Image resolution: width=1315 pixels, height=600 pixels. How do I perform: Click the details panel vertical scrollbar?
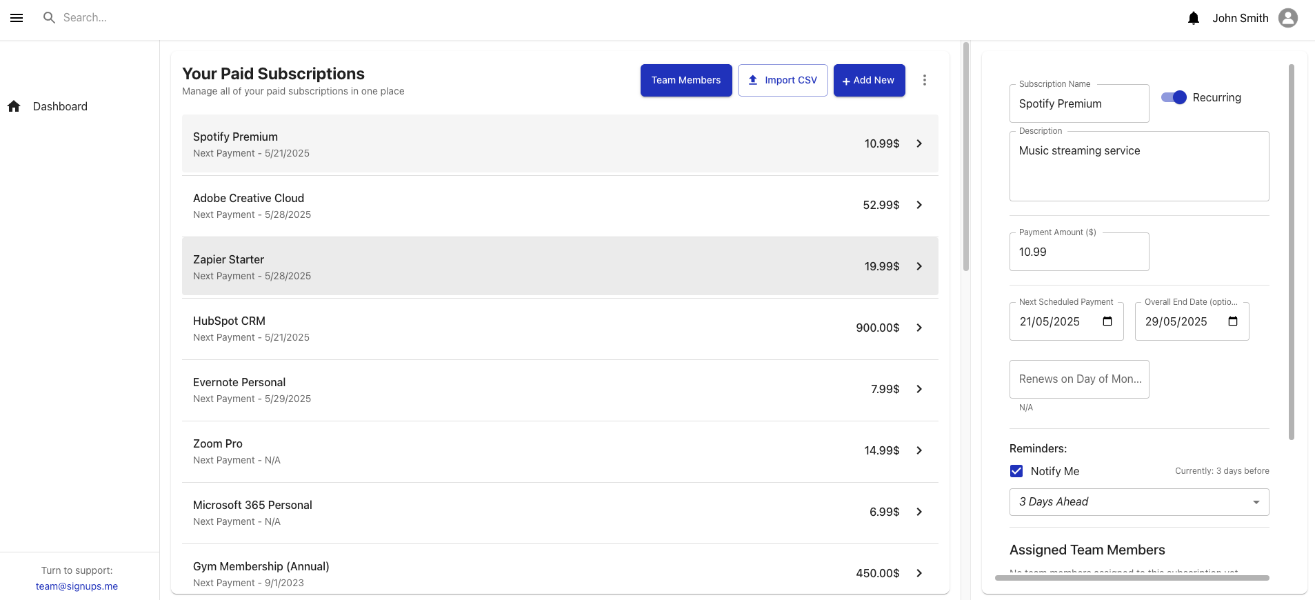click(x=1292, y=252)
